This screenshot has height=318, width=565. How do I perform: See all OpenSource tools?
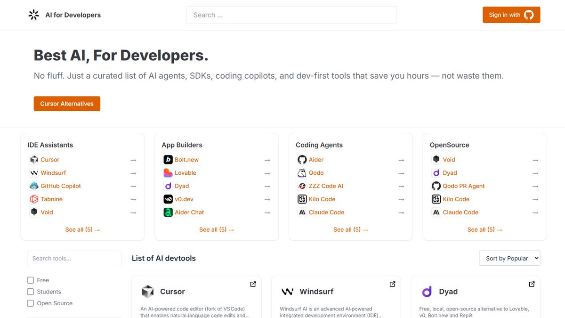(484, 230)
